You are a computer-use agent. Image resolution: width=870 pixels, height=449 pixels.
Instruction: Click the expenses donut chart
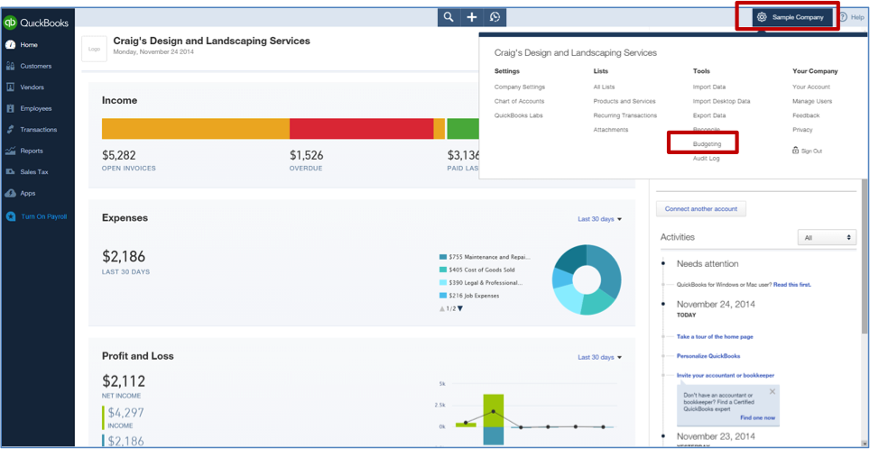(x=587, y=279)
